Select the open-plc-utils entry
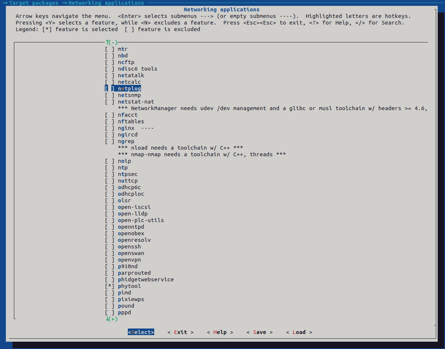 pyautogui.click(x=141, y=220)
